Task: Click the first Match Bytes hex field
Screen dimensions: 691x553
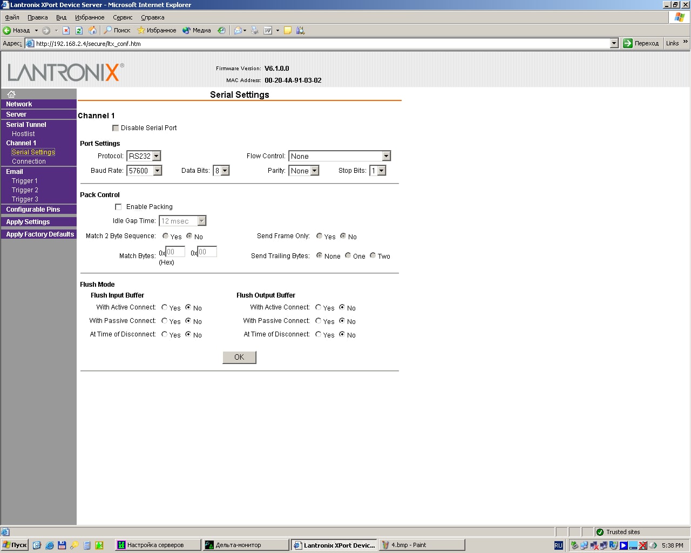Action: click(x=175, y=252)
